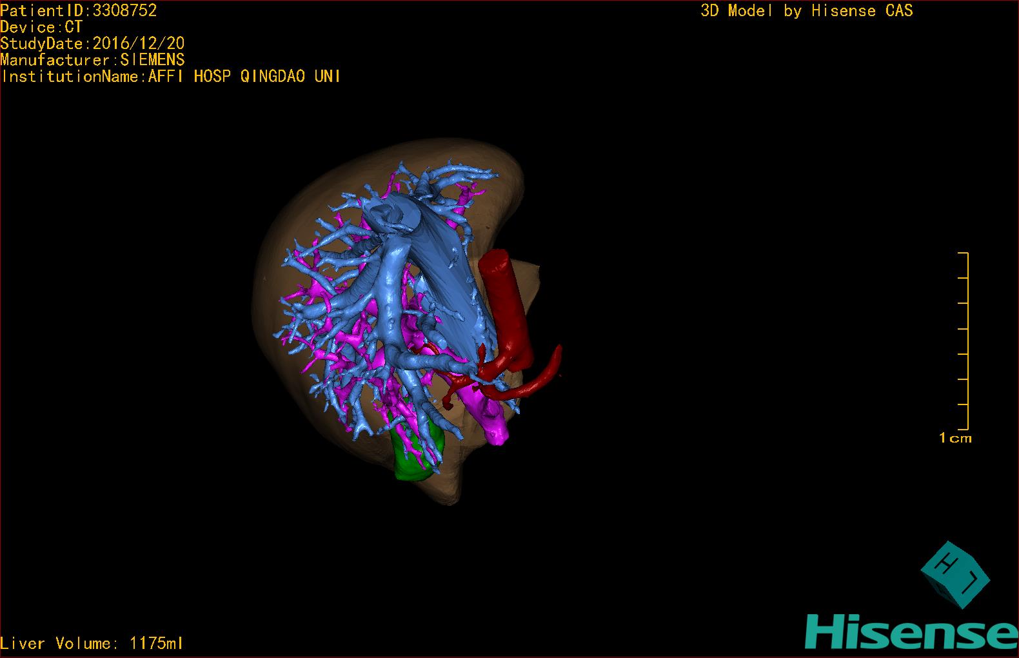Viewport: 1019px width, 658px height.
Task: Click the PatientID:3308752 text
Action: coord(79,10)
